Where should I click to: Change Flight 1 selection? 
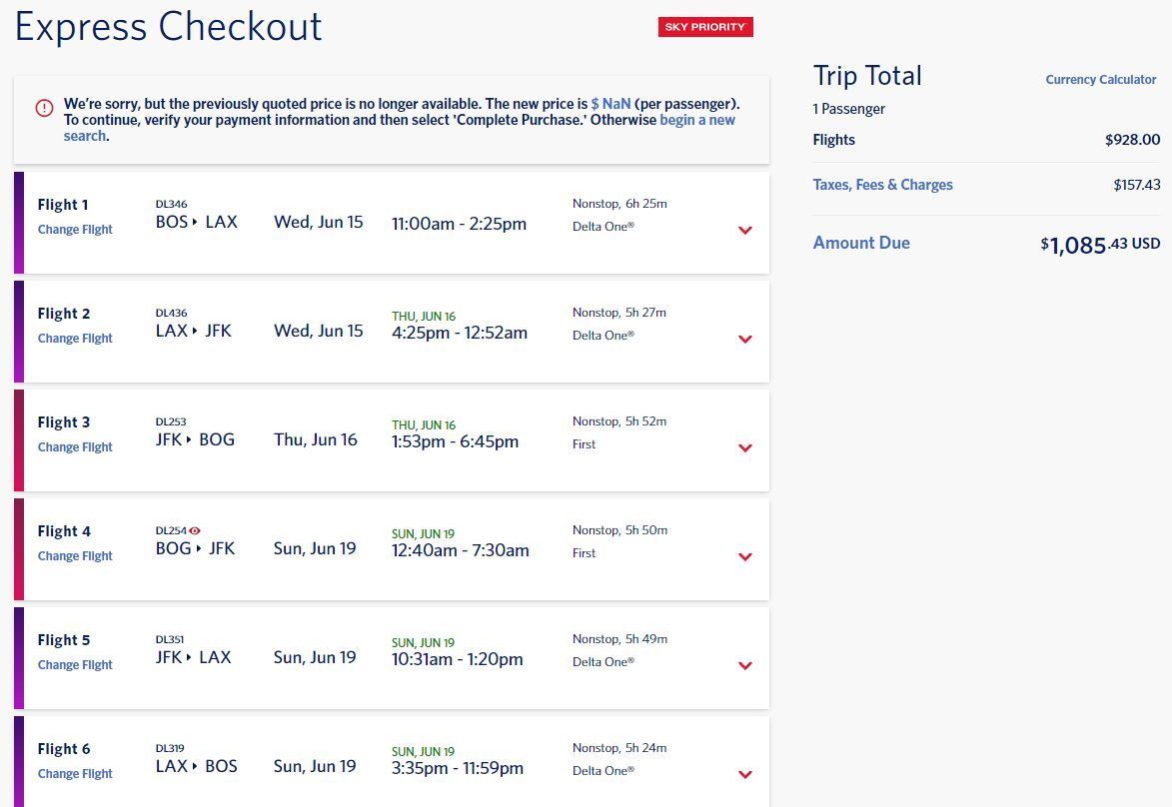(75, 230)
